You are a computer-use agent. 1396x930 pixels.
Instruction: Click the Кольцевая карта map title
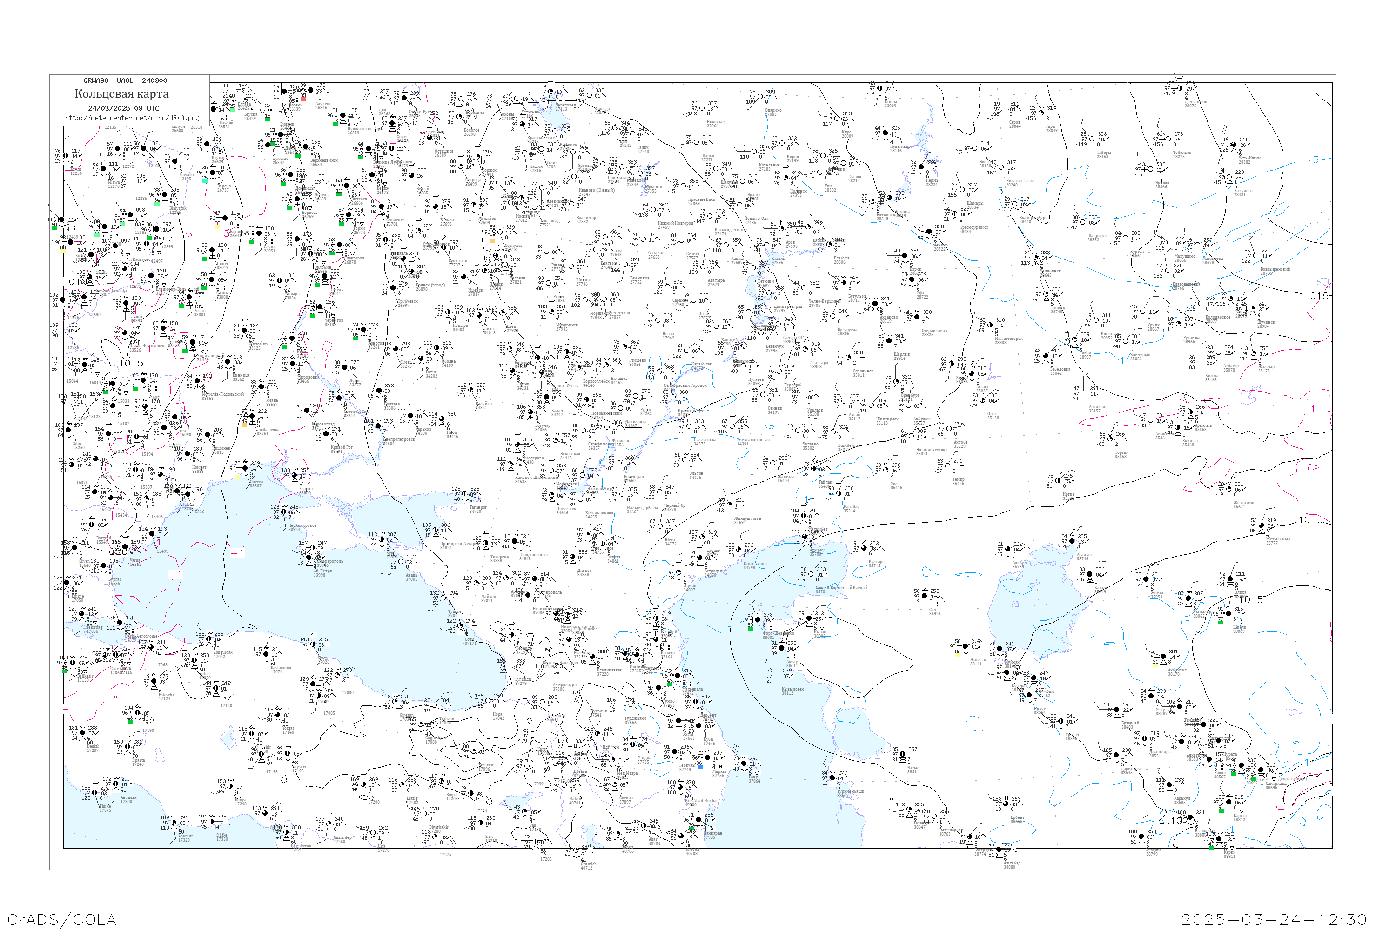click(x=121, y=94)
